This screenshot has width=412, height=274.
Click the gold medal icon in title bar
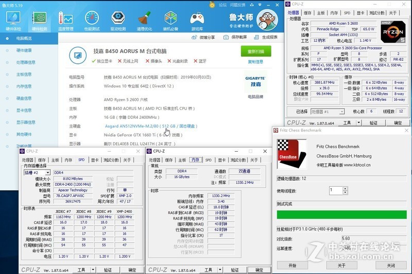click(x=212, y=5)
